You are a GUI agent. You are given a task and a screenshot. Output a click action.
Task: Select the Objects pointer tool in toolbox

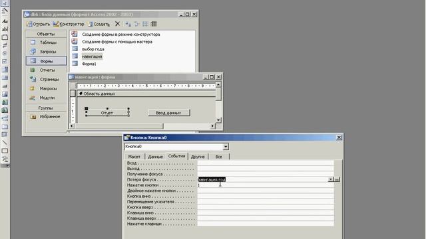pos(5,3)
